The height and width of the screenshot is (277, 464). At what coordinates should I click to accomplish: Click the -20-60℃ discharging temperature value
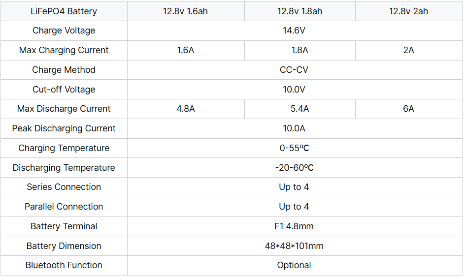(x=294, y=168)
